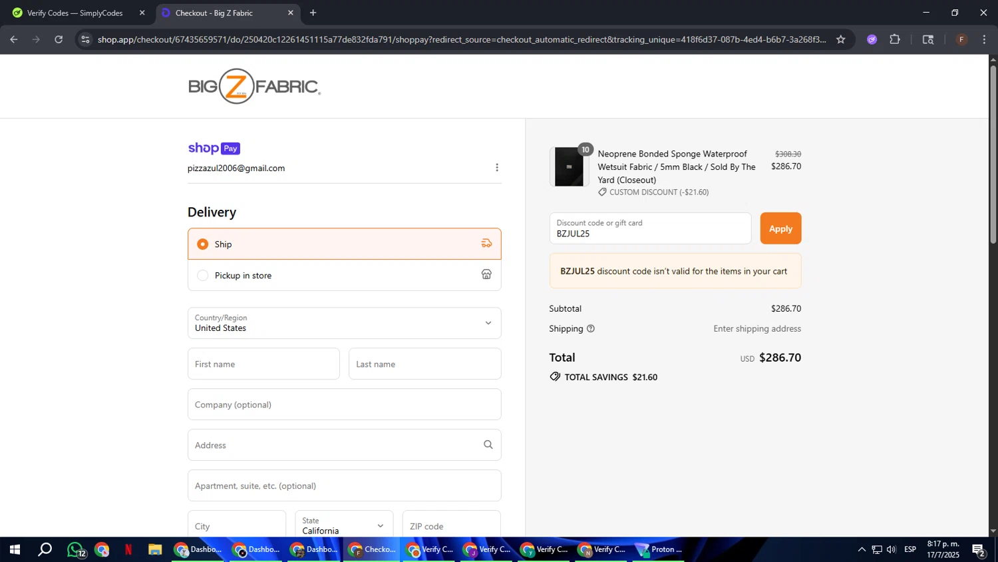Click the pizzazul2006@gmail.com email text
Viewport: 998px width, 562px height.
[x=236, y=168]
